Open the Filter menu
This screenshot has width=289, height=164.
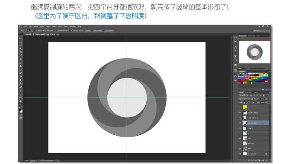[x=60, y=26]
